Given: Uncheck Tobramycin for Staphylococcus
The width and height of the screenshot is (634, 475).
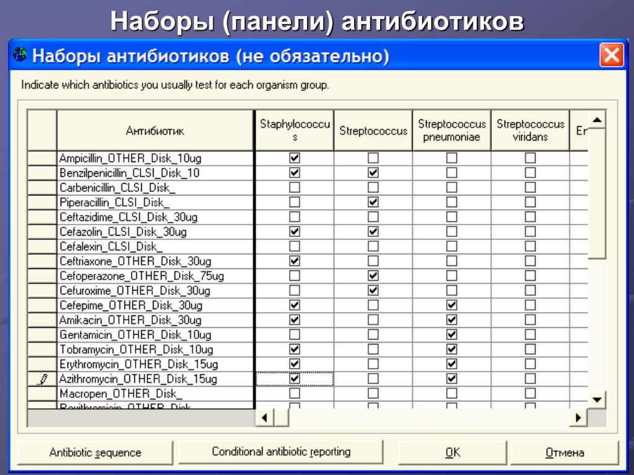Looking at the screenshot, I should tap(295, 350).
